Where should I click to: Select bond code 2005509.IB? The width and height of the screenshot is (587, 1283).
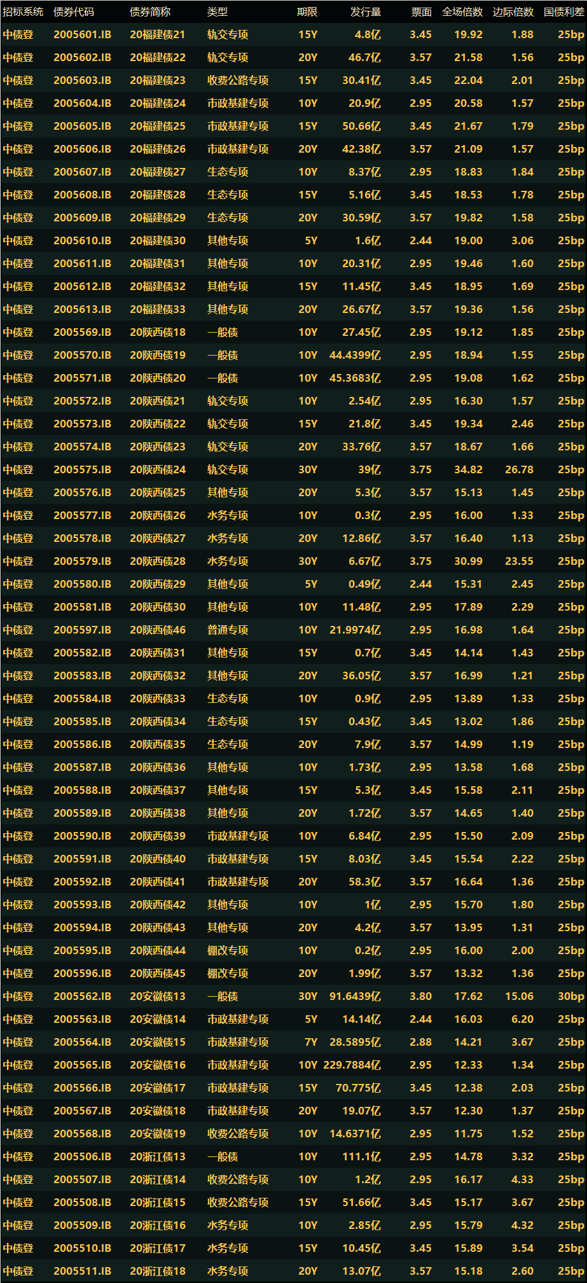point(82,1226)
